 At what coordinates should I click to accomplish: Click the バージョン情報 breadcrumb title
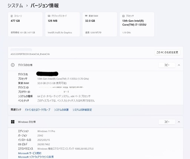pos(45,6)
